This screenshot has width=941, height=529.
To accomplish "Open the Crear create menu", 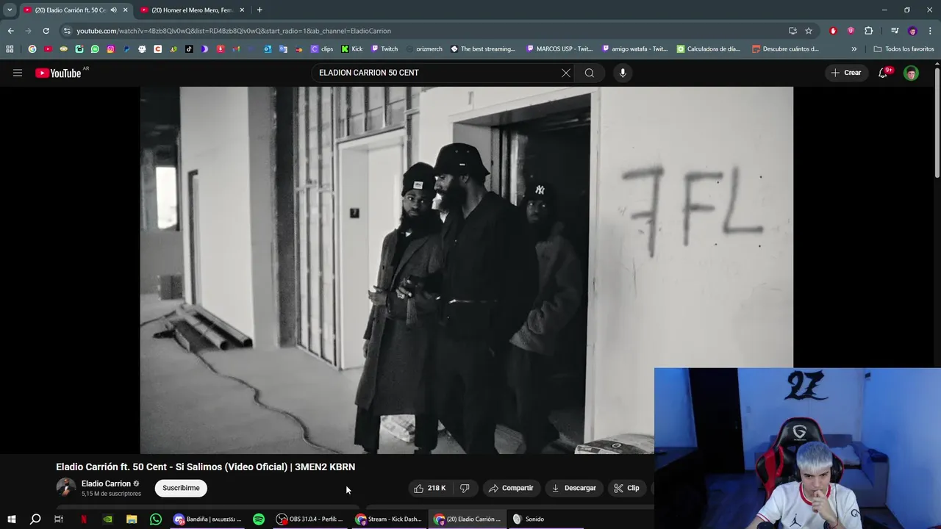I will pos(846,73).
